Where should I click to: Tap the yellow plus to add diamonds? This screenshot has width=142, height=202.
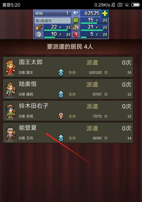click(x=105, y=13)
